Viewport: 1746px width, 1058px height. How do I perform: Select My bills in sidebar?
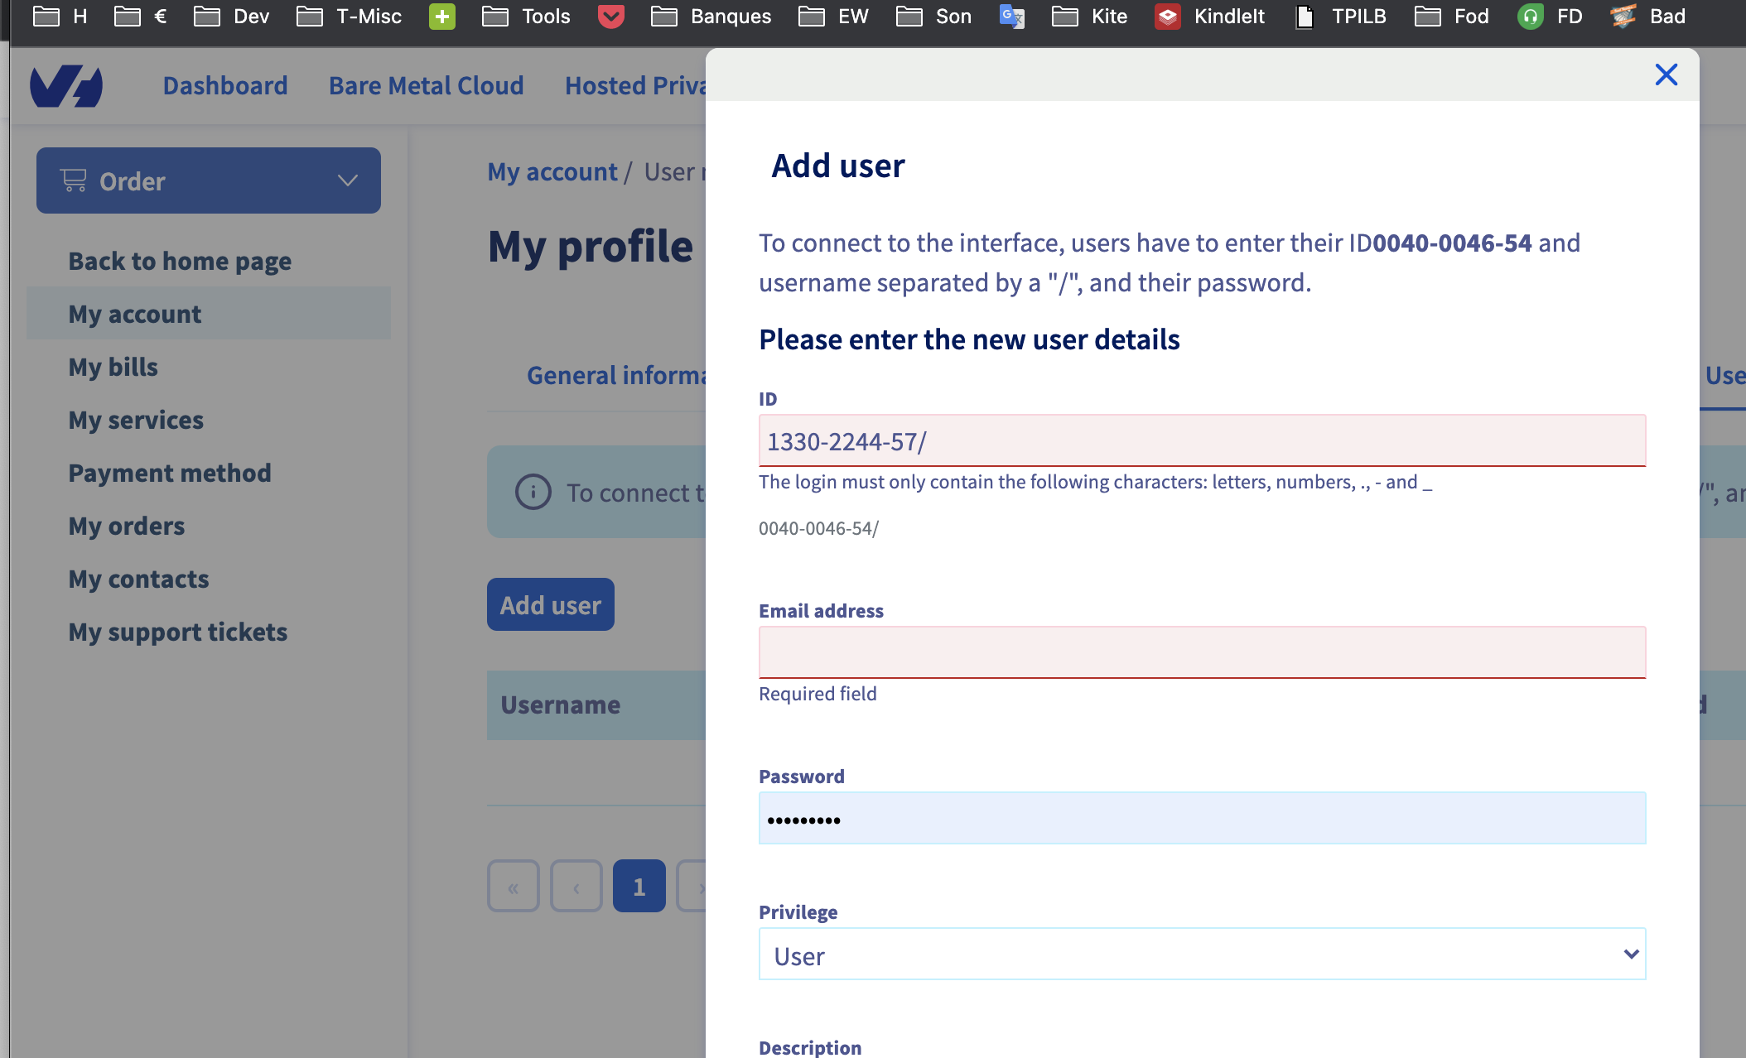(113, 367)
